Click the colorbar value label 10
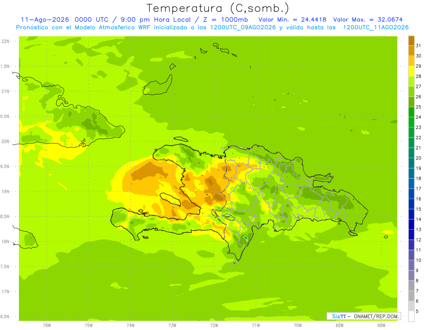Image resolution: width=428 pixels, height=330 pixels. (418, 260)
